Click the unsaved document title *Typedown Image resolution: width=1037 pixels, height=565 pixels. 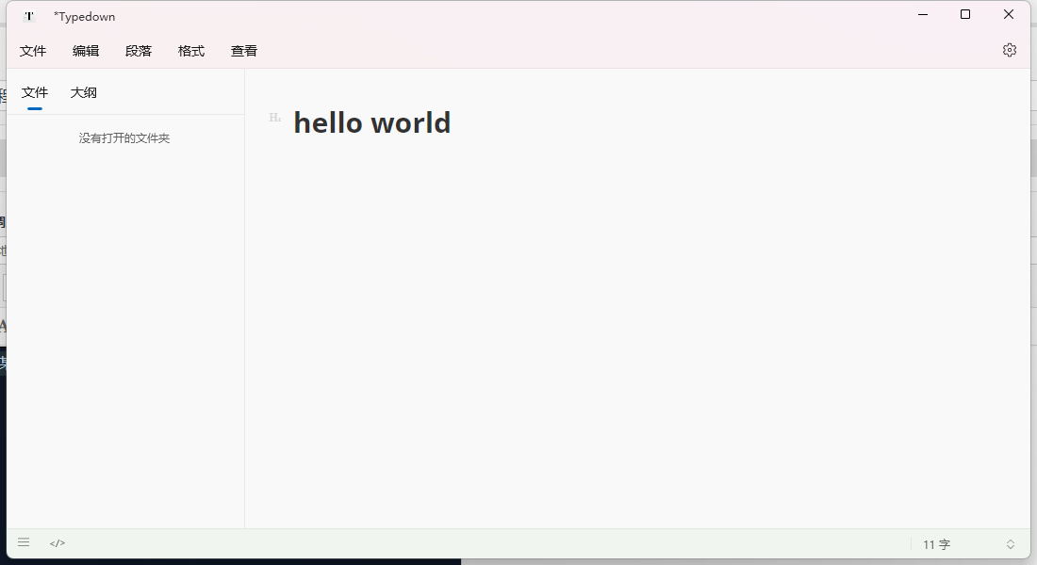coord(84,15)
